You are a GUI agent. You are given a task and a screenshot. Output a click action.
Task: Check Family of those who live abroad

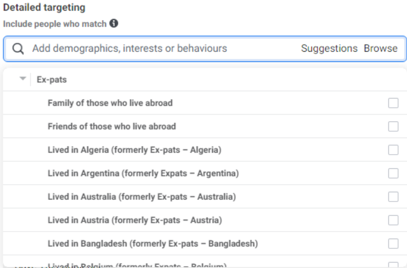pyautogui.click(x=393, y=103)
